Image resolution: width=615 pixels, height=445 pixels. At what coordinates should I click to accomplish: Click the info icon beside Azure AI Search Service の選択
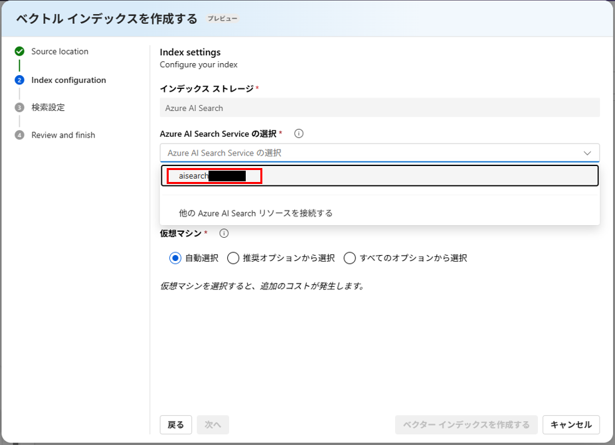point(298,133)
